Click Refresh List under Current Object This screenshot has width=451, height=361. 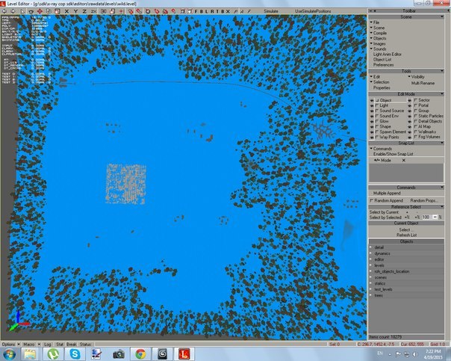click(406, 235)
